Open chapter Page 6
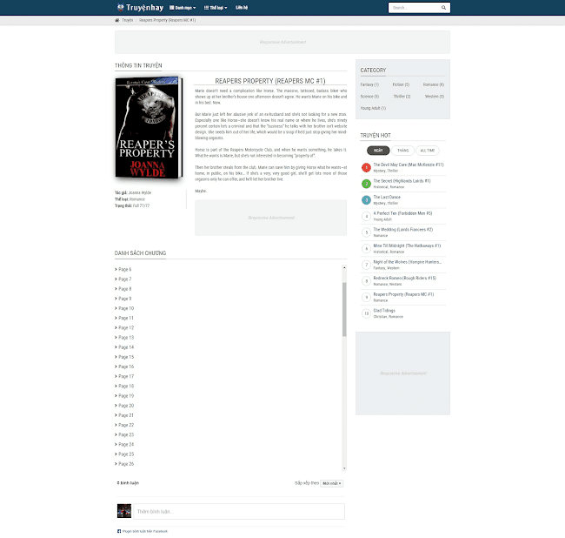Screen dimensions: 565x538 click(124, 270)
